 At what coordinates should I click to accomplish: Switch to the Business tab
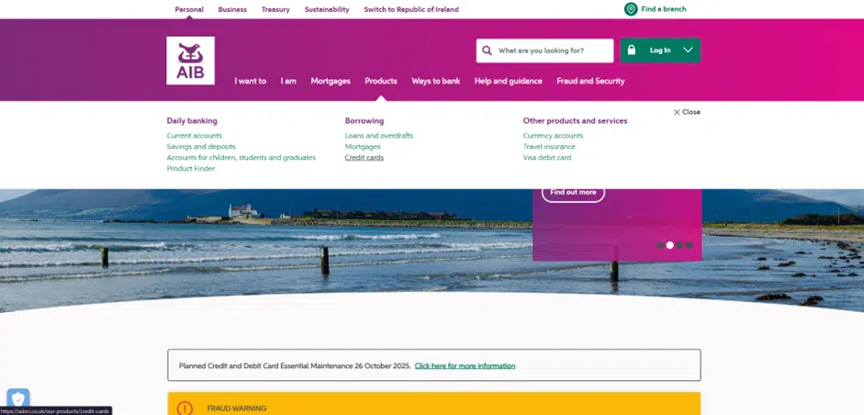pyautogui.click(x=232, y=9)
